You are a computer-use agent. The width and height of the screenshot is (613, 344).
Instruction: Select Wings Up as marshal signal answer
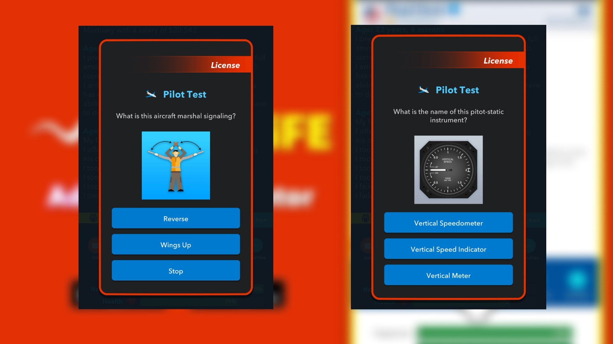tap(176, 245)
